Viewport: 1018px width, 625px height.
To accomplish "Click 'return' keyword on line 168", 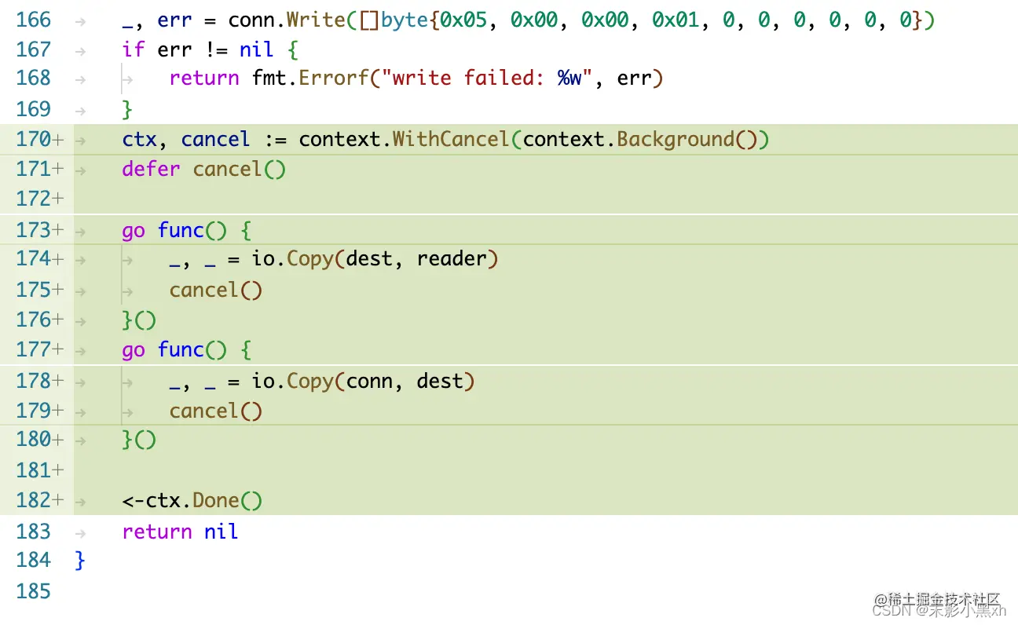I will click(x=204, y=78).
